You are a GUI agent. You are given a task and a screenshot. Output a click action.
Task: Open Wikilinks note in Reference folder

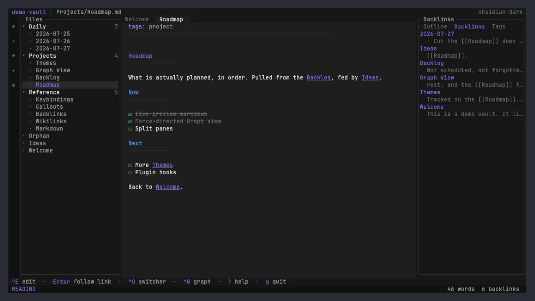[51, 121]
